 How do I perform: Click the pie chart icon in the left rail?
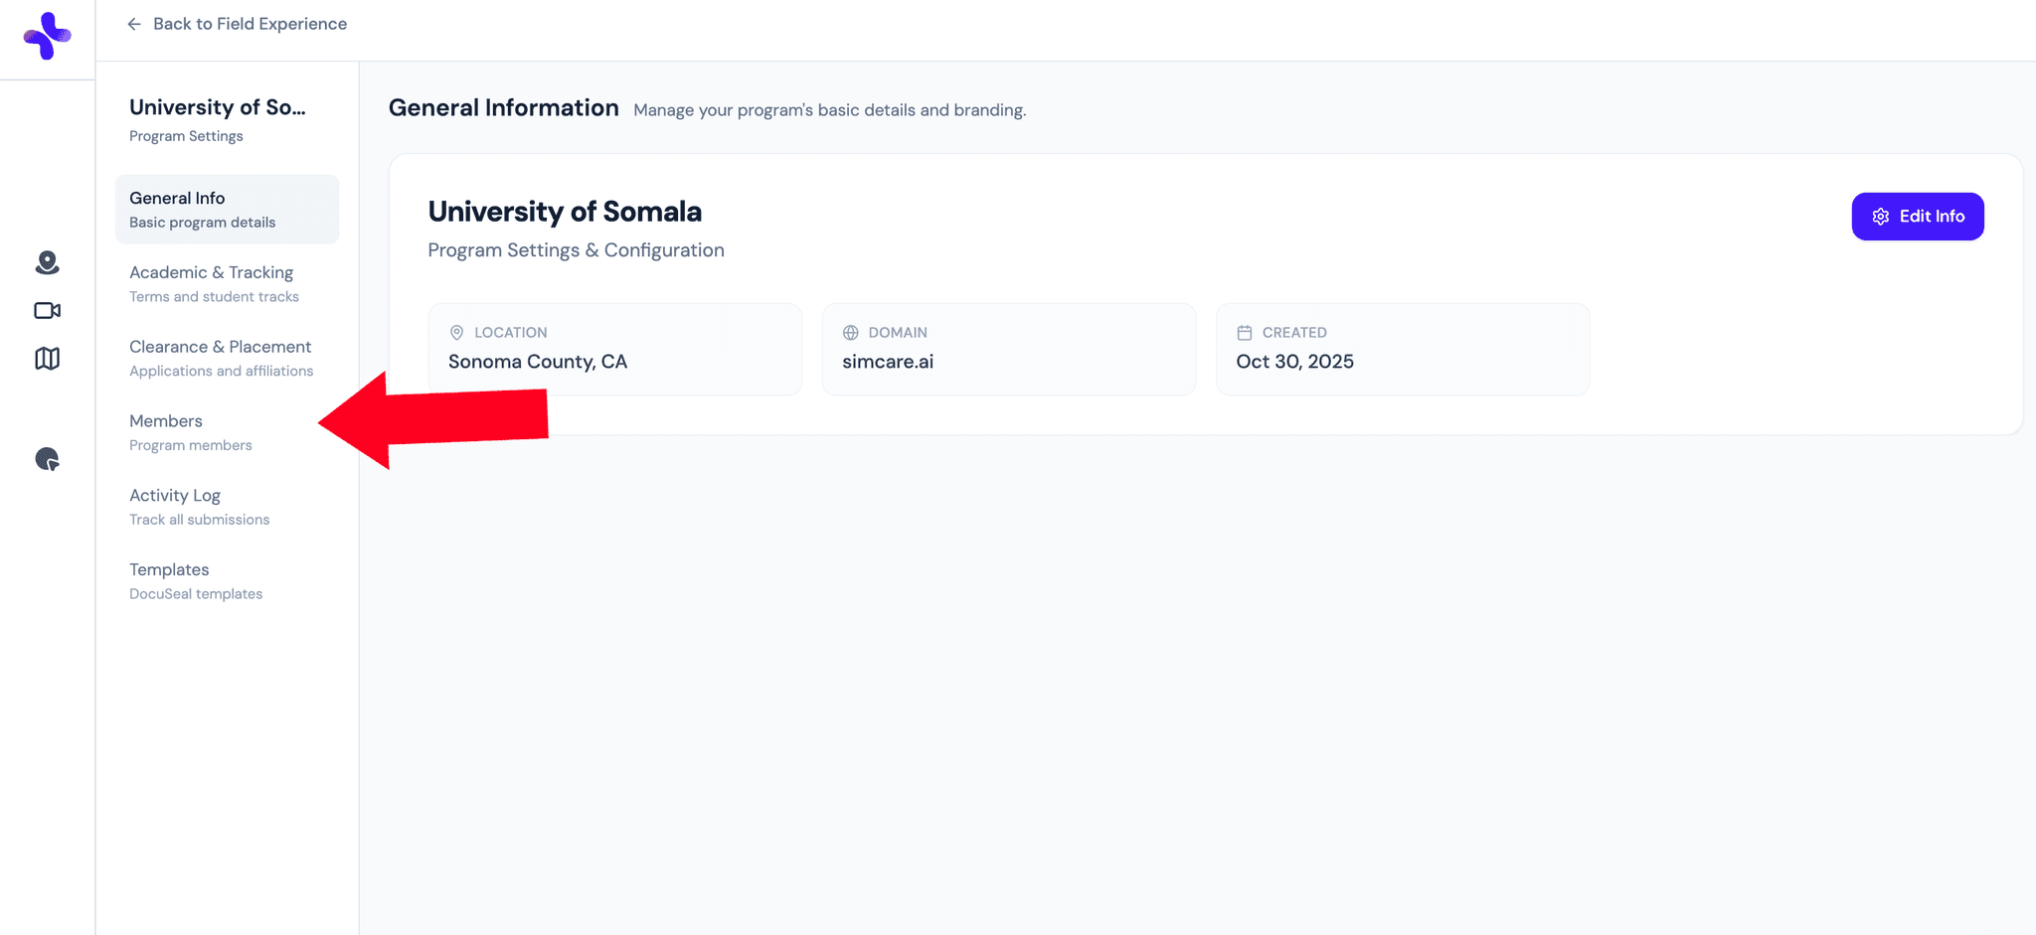[x=46, y=460]
